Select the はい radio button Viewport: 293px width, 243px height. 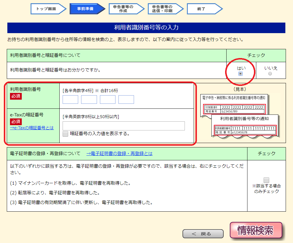pyautogui.click(x=240, y=74)
